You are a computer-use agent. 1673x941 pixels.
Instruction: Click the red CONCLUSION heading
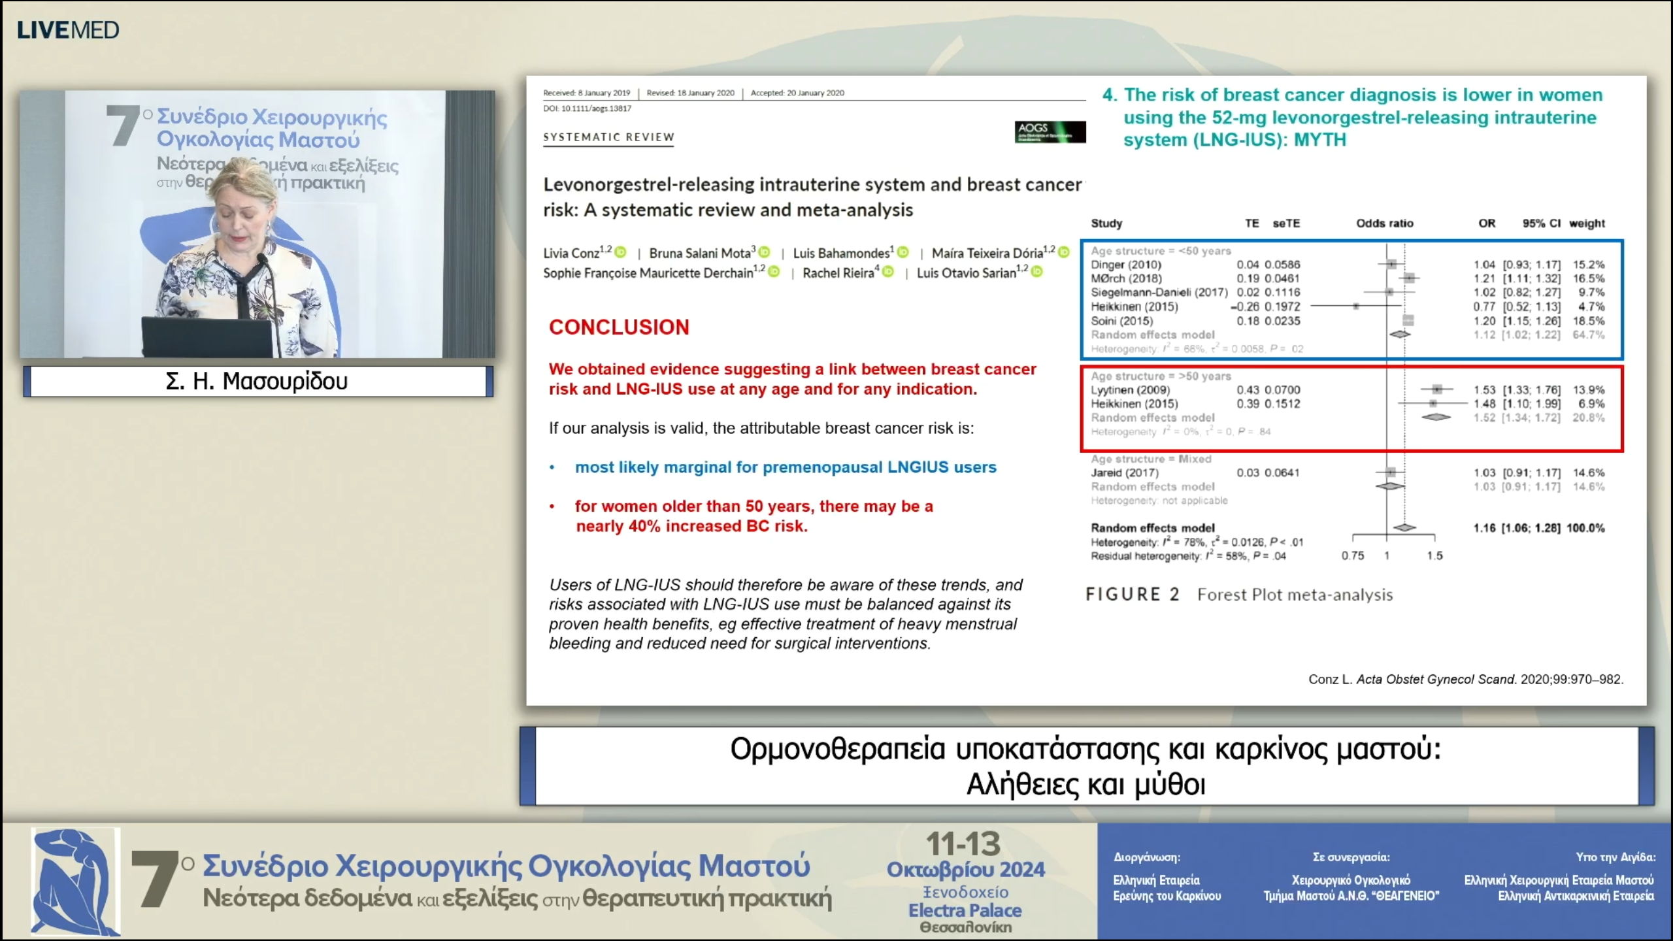[619, 327]
